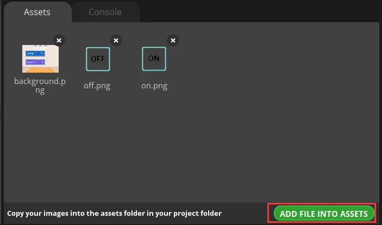Image resolution: width=382 pixels, height=225 pixels.
Task: Click the on.png file name label
Action: tap(154, 86)
